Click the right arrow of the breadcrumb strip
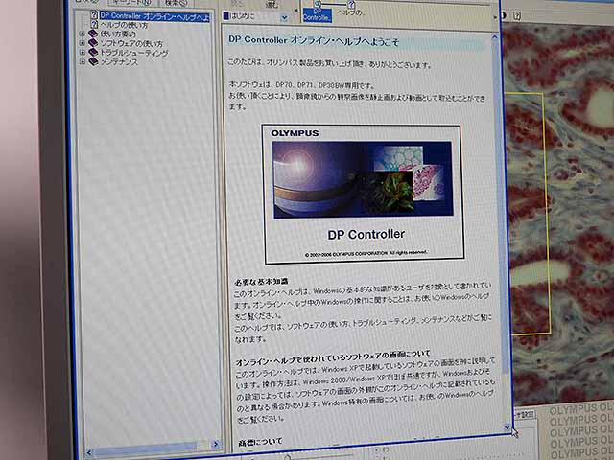 coord(495,17)
